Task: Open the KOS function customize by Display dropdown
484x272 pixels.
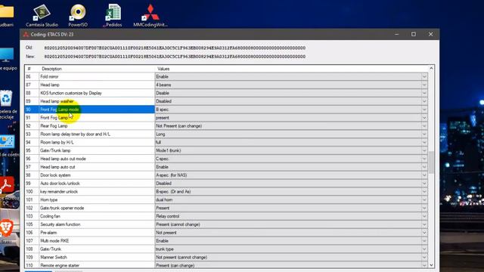Action: [x=424, y=93]
